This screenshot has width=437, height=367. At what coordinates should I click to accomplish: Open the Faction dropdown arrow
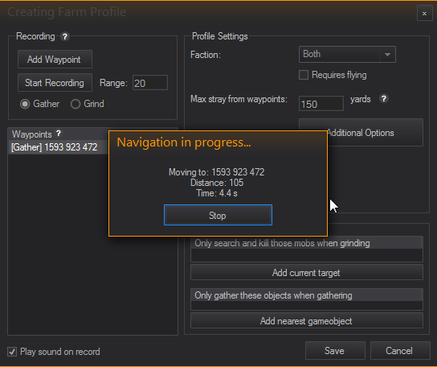(387, 55)
